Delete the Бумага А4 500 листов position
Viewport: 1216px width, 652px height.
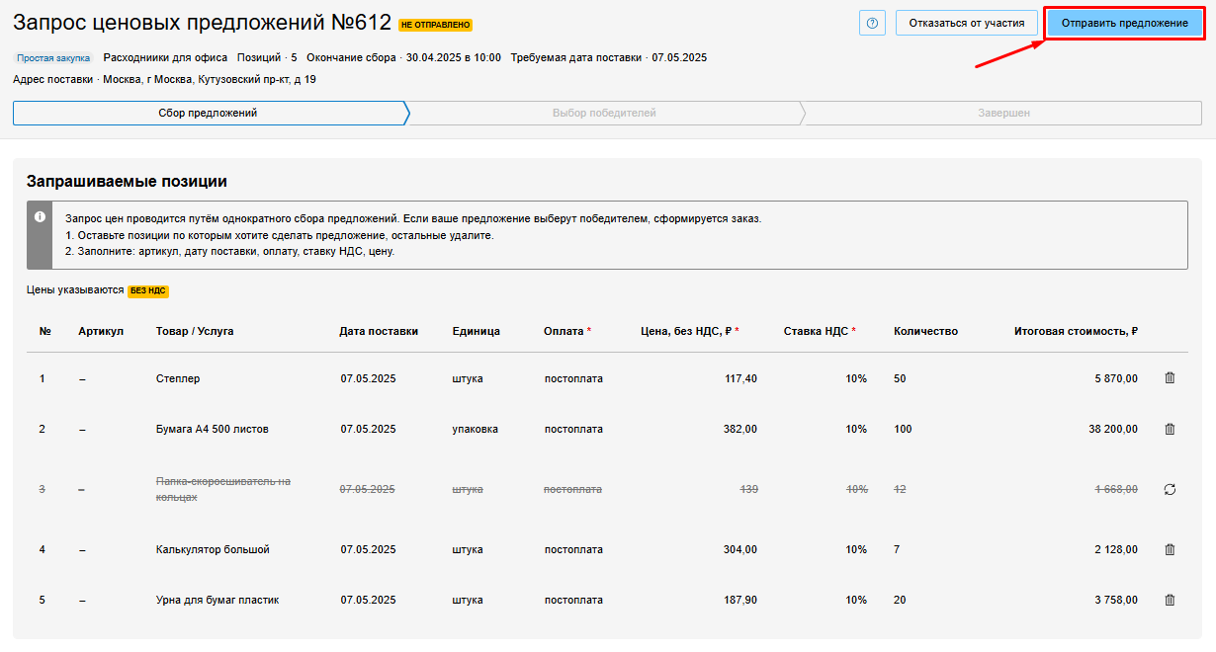click(1170, 429)
